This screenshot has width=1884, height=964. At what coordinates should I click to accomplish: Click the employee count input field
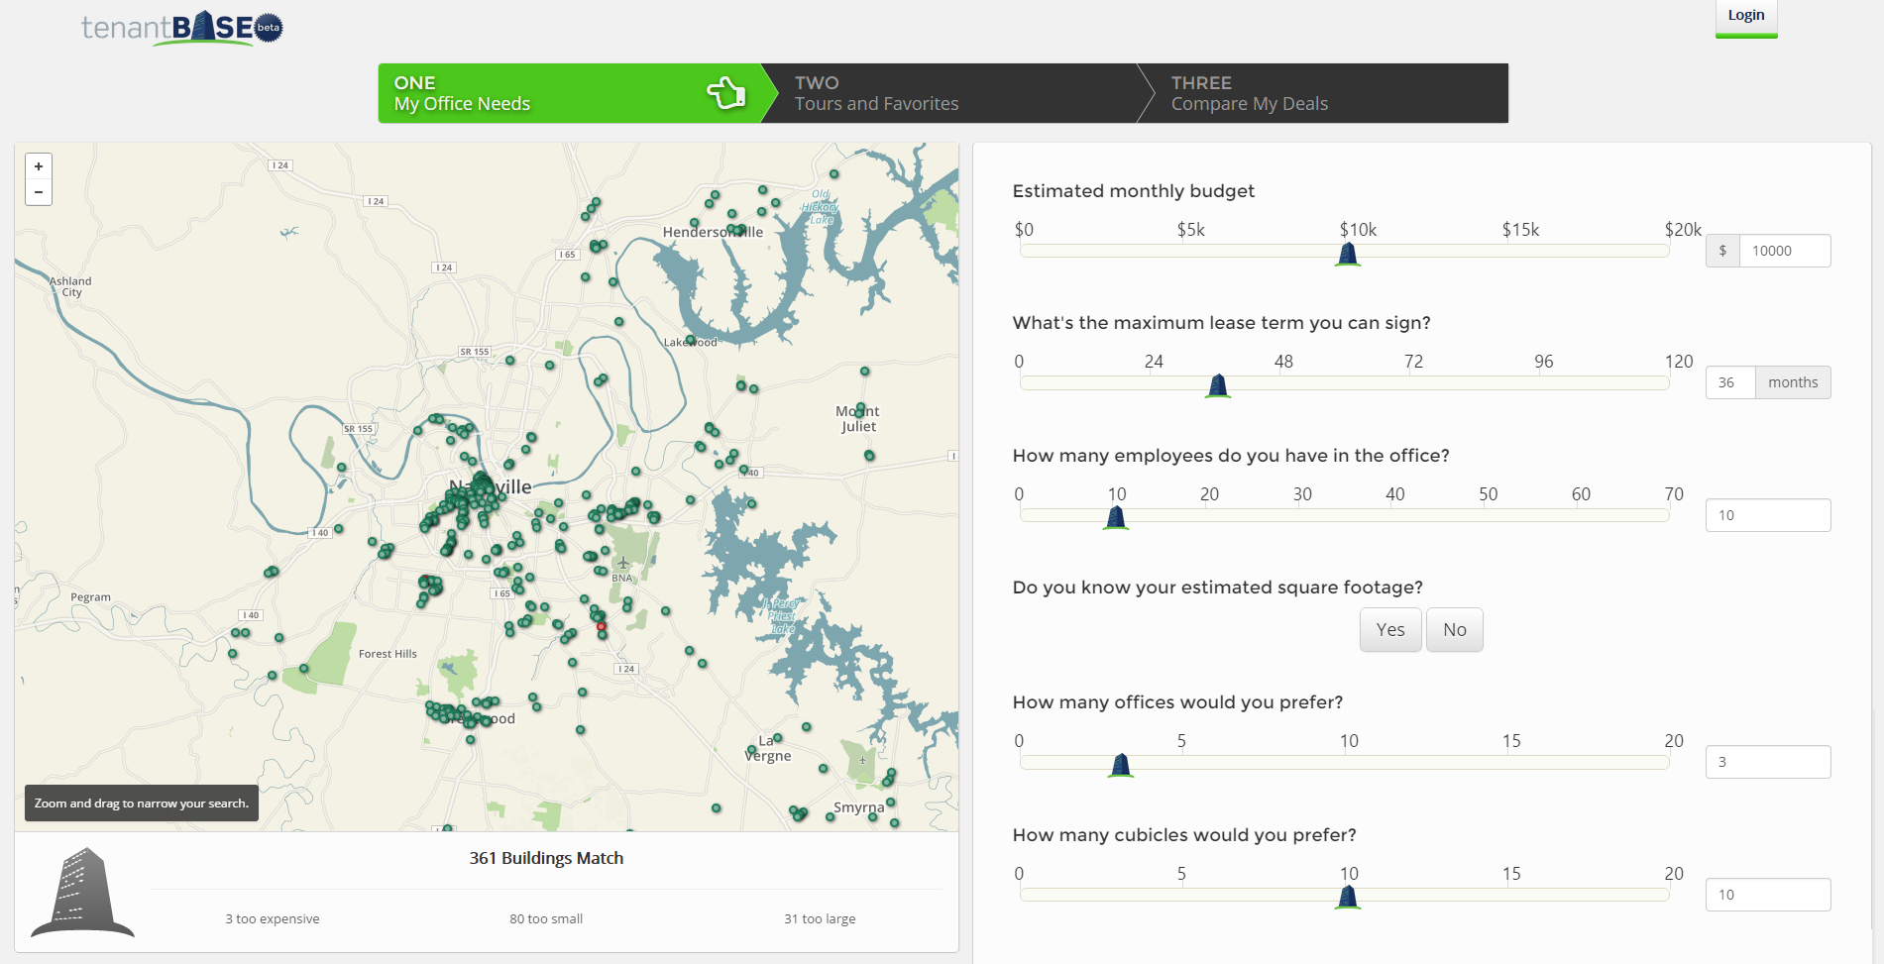pos(1768,515)
